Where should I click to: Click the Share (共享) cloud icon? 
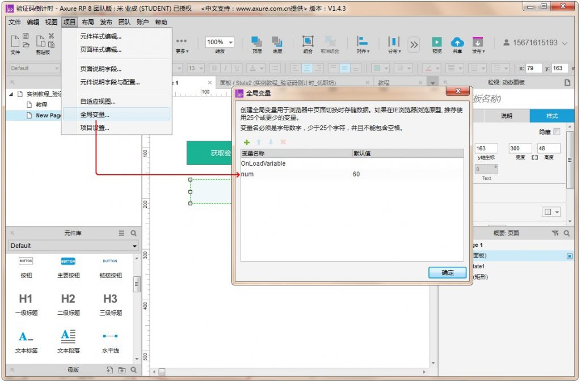pos(457,43)
